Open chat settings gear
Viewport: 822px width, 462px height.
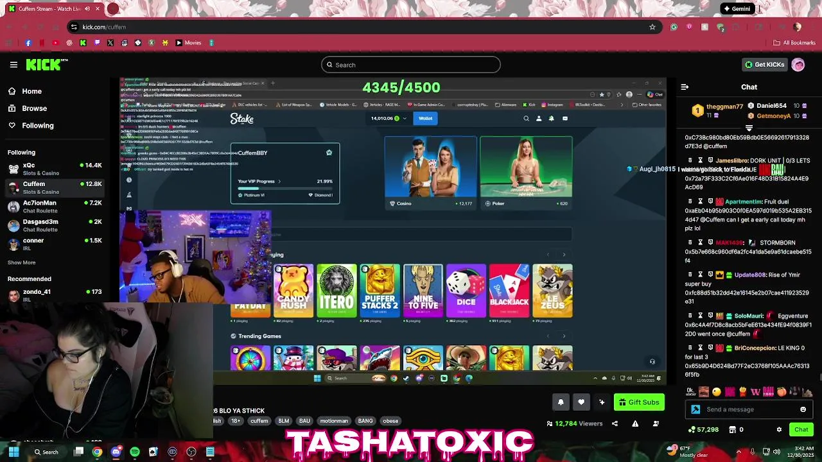(779, 430)
